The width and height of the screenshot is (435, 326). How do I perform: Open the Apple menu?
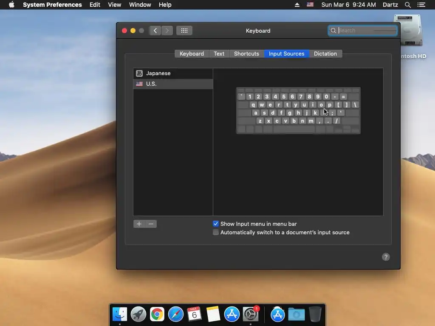[11, 5]
